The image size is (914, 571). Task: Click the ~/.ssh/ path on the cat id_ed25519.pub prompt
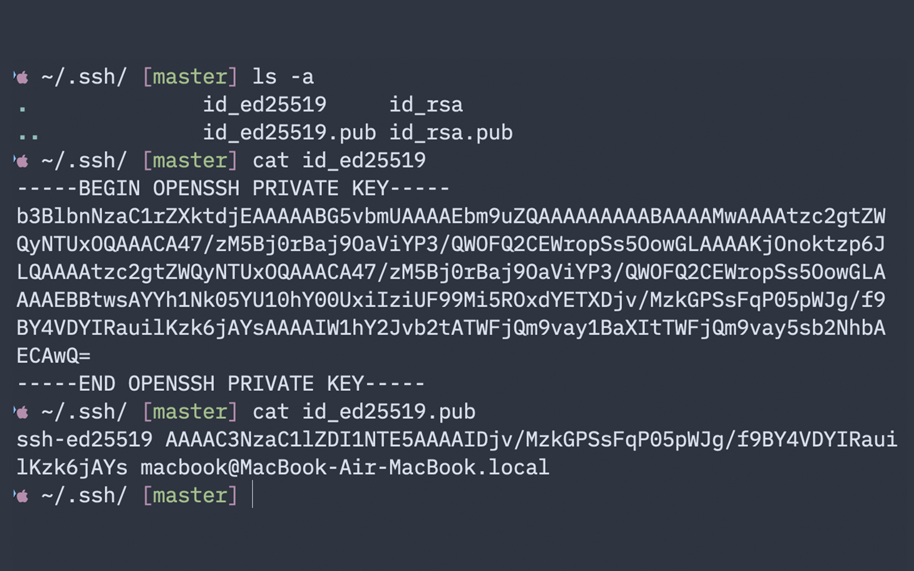point(84,412)
